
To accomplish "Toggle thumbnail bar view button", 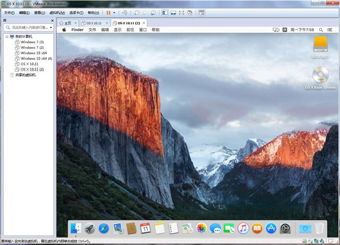I will [x=173, y=13].
